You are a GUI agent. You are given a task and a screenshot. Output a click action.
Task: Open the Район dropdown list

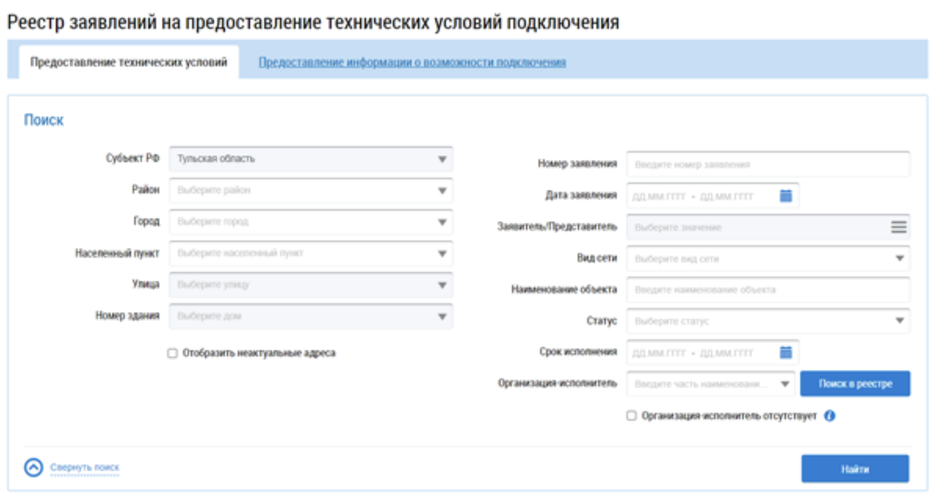tap(442, 190)
